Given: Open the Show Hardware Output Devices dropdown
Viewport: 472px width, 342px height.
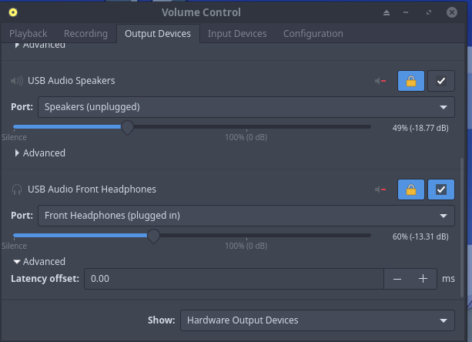Looking at the screenshot, I should click(317, 320).
